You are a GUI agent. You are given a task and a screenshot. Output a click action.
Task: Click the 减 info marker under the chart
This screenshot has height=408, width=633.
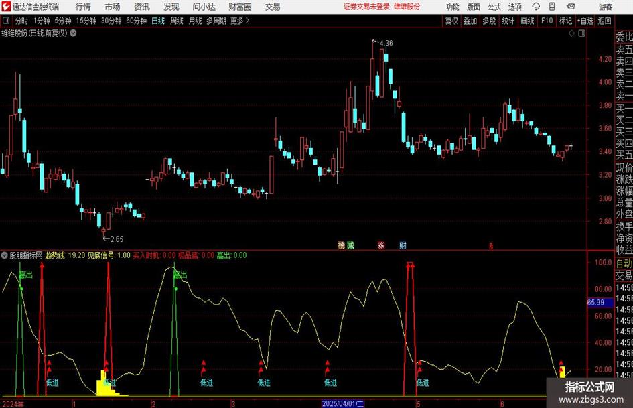point(350,245)
